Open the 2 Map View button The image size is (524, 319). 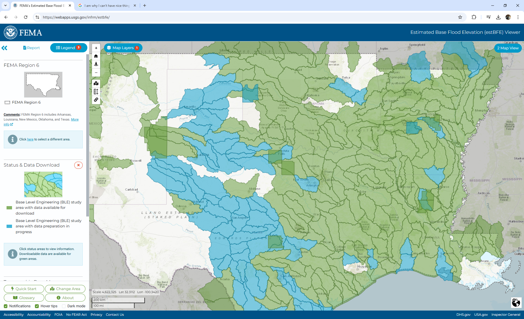[508, 48]
